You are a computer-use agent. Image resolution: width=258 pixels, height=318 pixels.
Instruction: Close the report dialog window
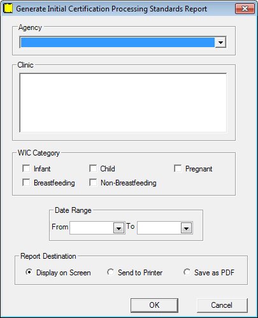pos(245,9)
